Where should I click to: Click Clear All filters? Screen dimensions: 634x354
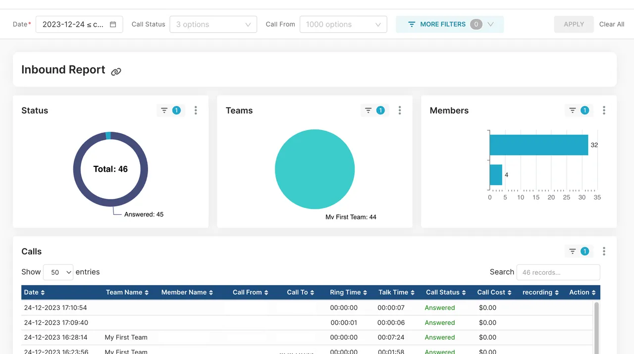(x=612, y=24)
